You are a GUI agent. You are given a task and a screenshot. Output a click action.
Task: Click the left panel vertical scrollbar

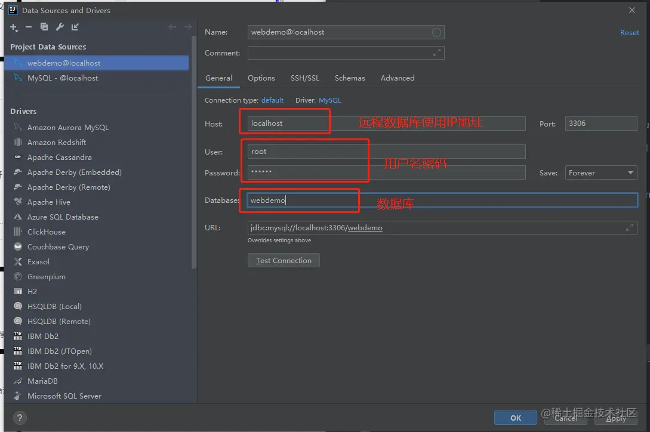click(193, 152)
